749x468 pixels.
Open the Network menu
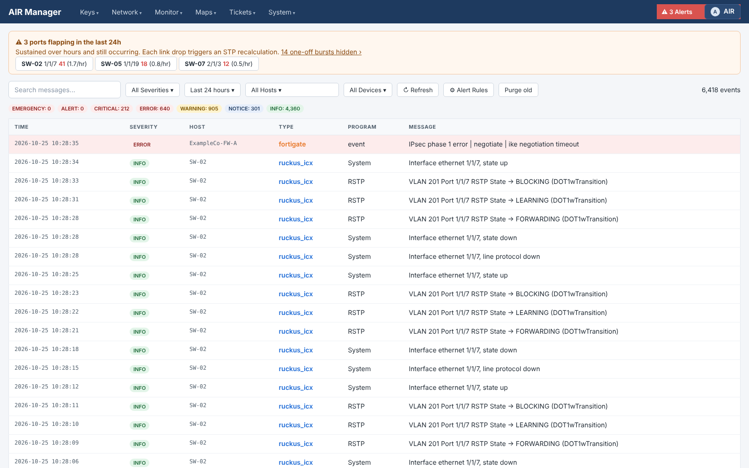pyautogui.click(x=127, y=12)
